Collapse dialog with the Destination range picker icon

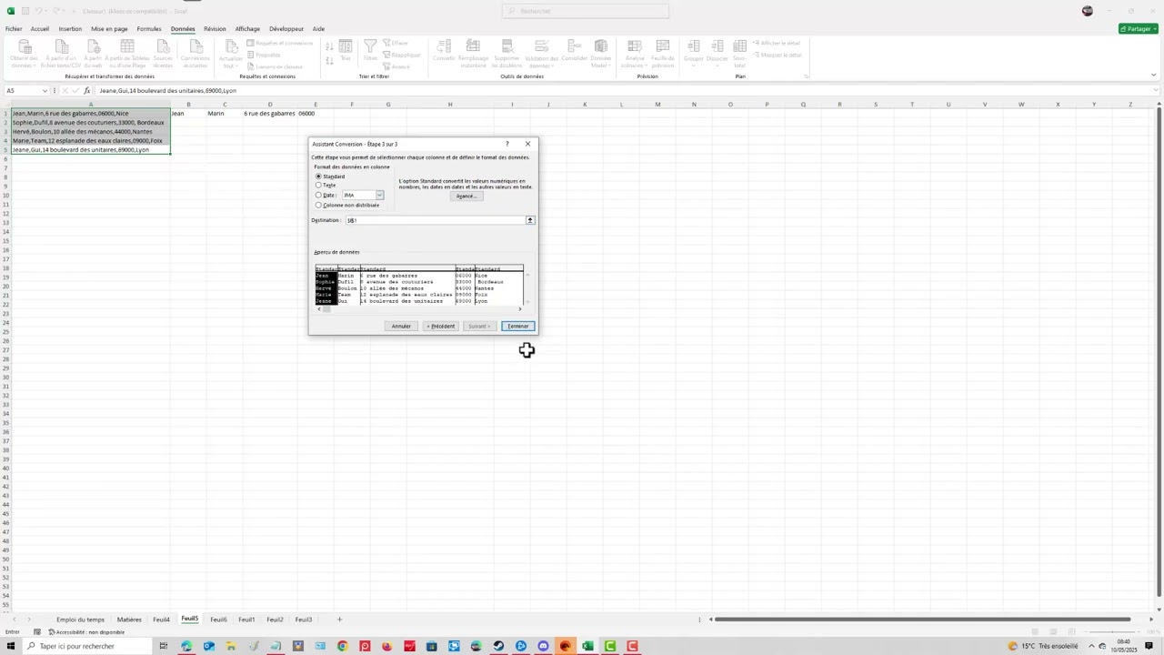click(x=530, y=220)
